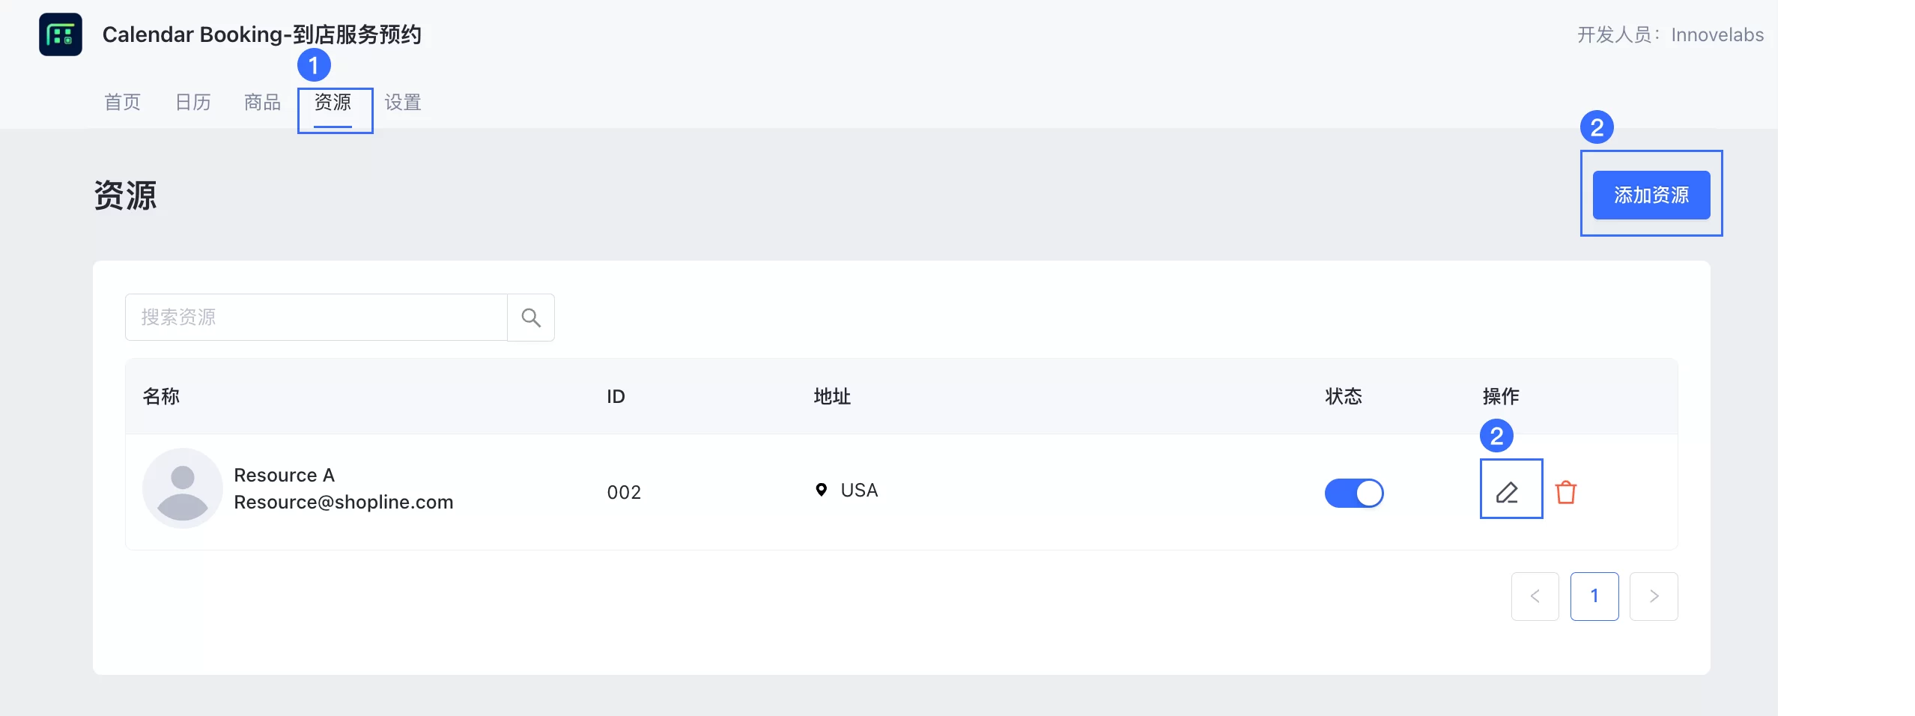This screenshot has height=716, width=1915.
Task: Open the 设置 tab
Action: [403, 102]
